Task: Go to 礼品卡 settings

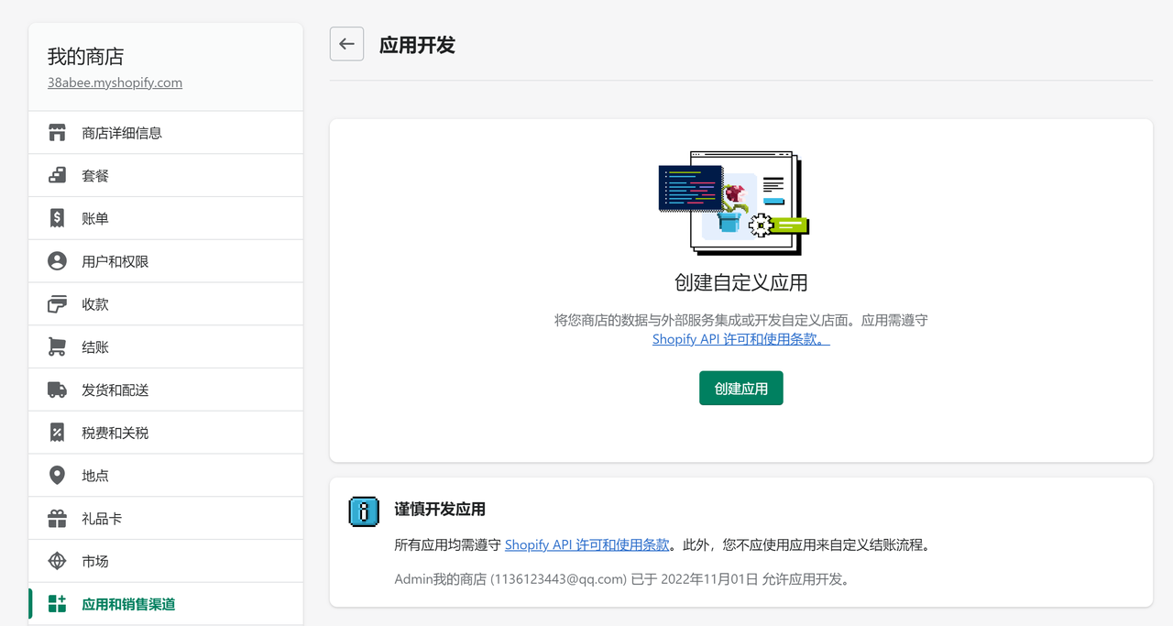Action: (x=166, y=519)
